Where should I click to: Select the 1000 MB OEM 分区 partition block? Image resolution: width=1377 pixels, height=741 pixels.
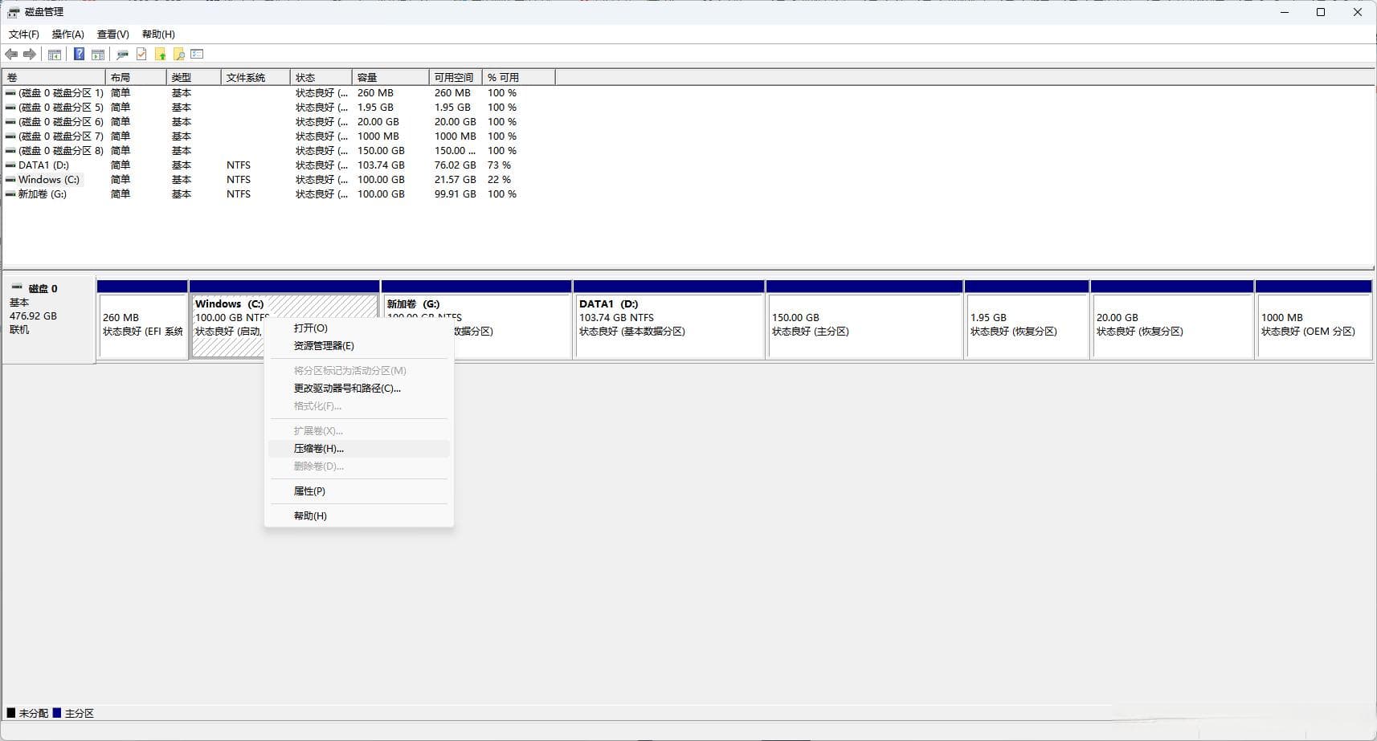coord(1314,320)
